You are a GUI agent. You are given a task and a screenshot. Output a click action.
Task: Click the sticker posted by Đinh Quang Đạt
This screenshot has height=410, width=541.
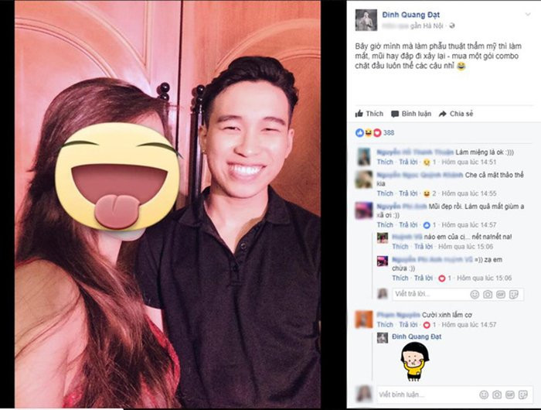click(x=415, y=361)
